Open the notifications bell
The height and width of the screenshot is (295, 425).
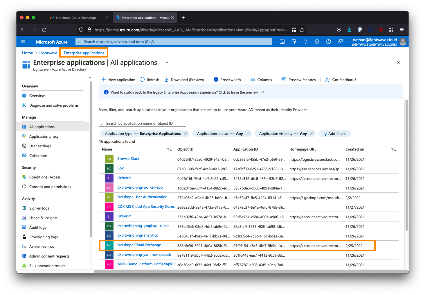[x=305, y=42]
